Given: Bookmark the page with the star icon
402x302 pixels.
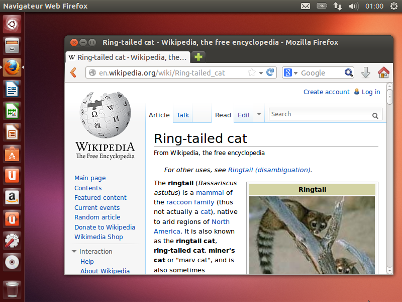Looking at the screenshot, I should [252, 72].
